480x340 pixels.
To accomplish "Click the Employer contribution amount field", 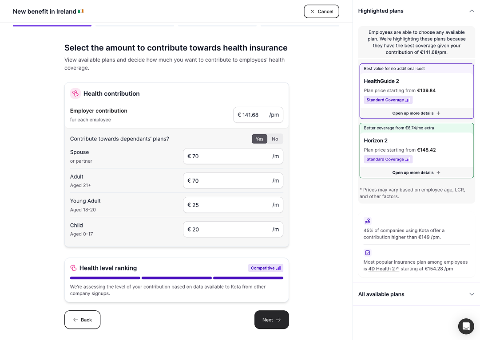I will click(258, 115).
